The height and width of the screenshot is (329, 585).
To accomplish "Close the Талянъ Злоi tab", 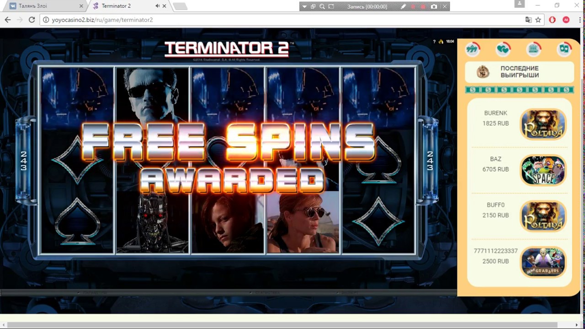I will pos(81,6).
